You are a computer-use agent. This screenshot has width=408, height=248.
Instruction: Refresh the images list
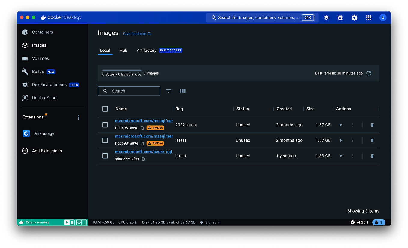[x=369, y=73]
